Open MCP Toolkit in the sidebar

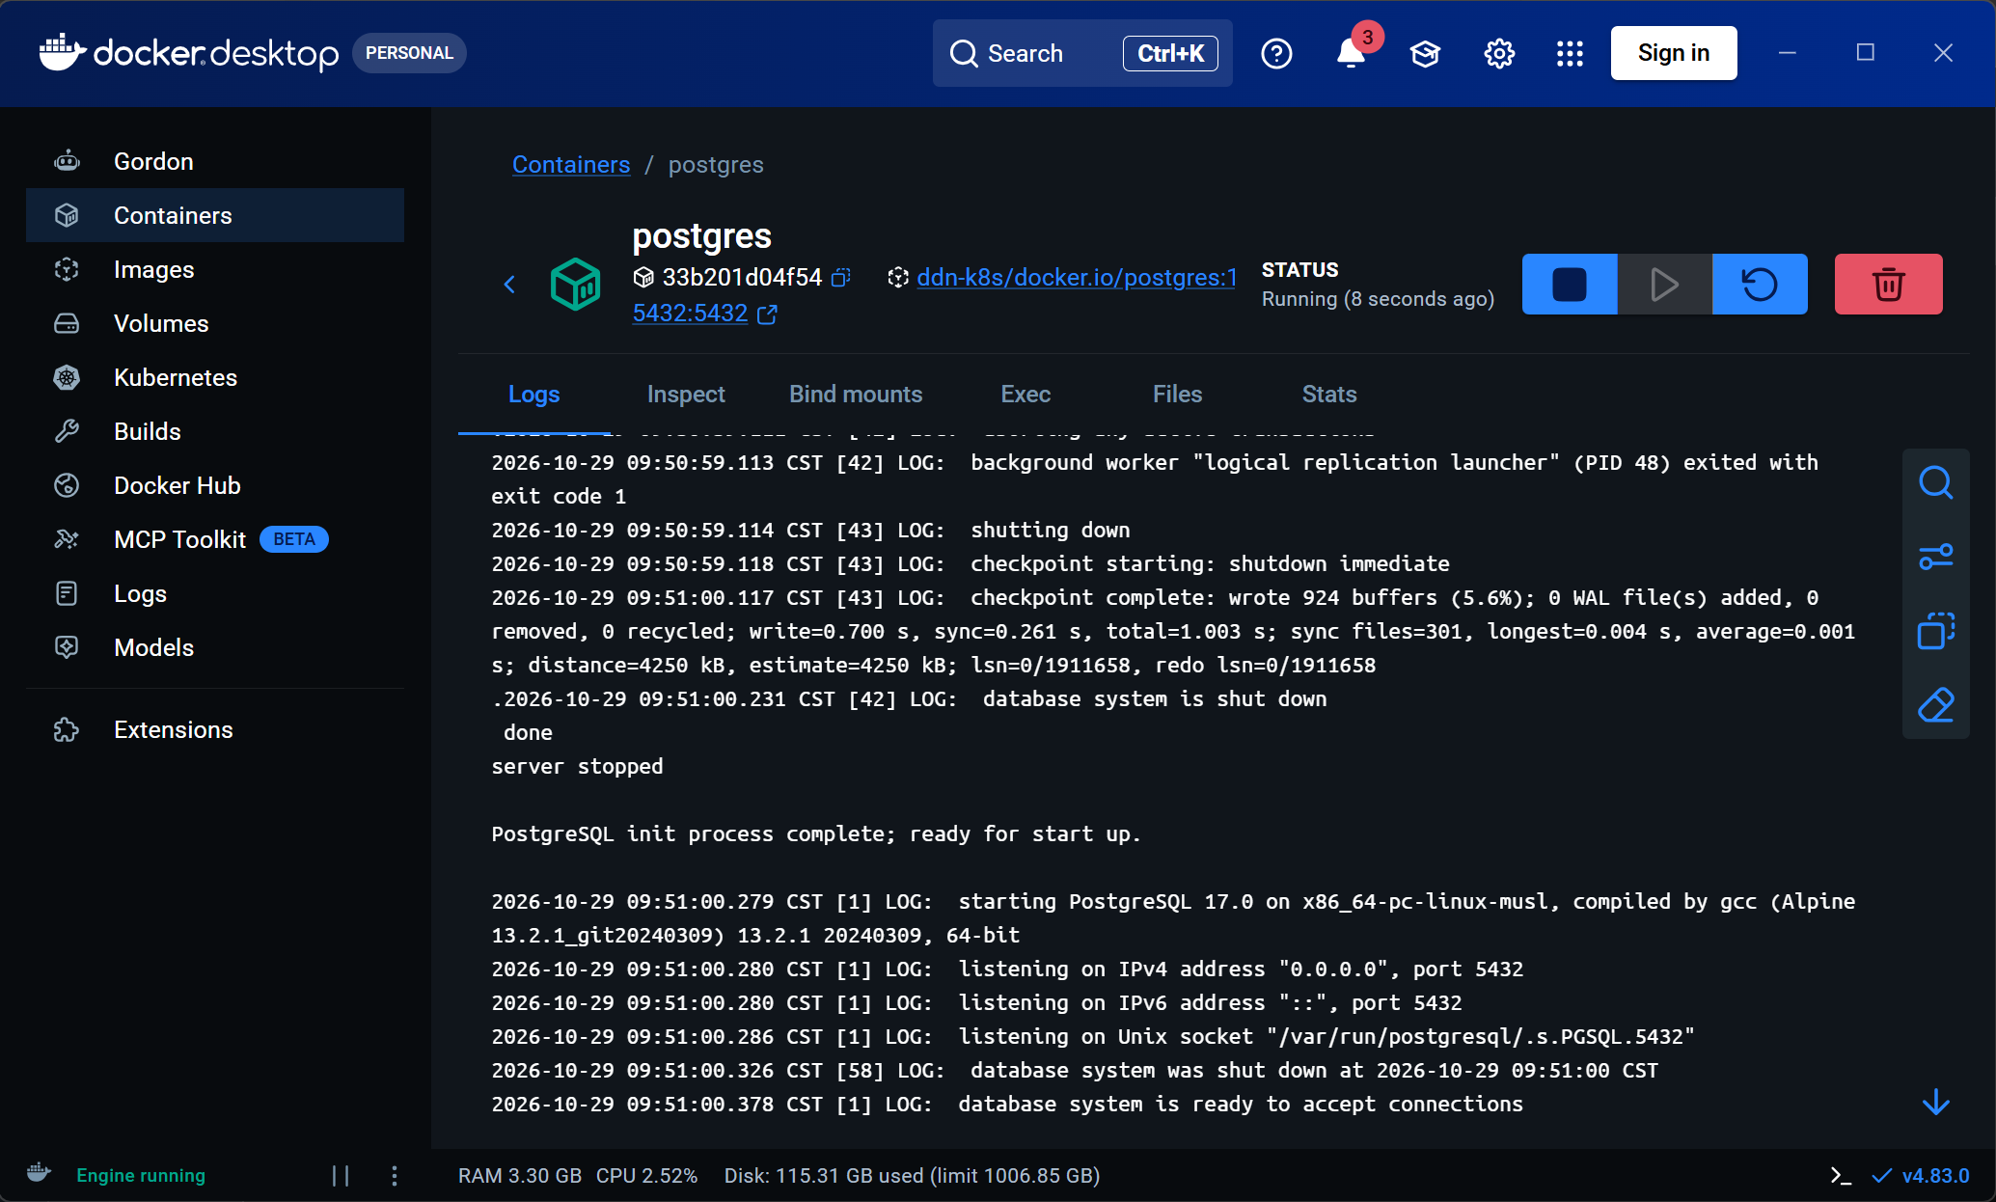215,539
